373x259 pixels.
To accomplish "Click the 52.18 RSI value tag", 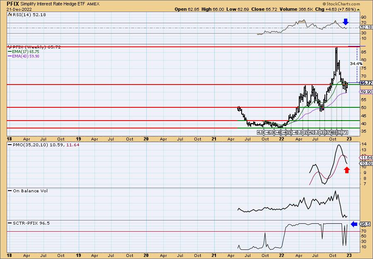I will click(x=366, y=27).
